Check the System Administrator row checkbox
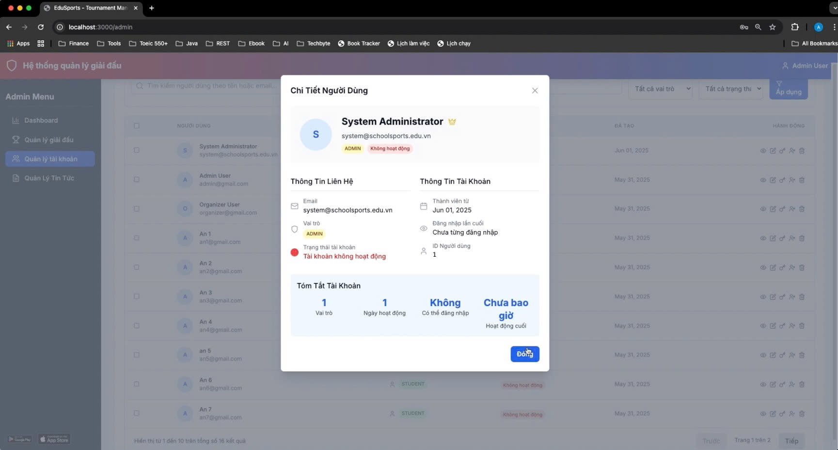Image resolution: width=838 pixels, height=450 pixels. (137, 151)
